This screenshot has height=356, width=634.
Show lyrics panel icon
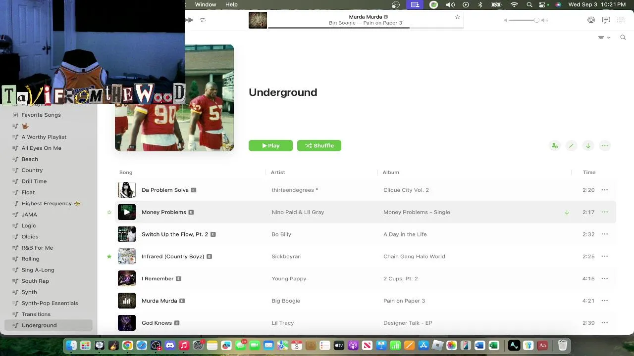(x=606, y=20)
